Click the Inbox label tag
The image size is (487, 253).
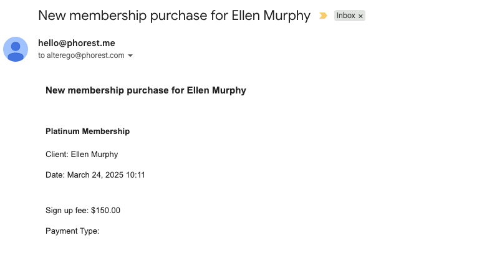[x=345, y=16]
